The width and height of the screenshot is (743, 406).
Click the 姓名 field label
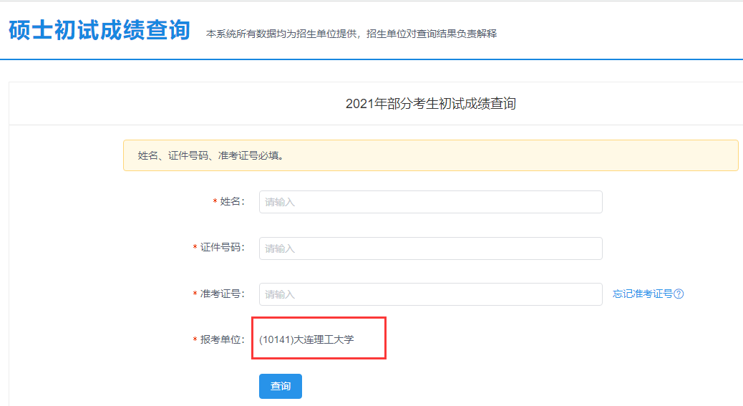(232, 202)
